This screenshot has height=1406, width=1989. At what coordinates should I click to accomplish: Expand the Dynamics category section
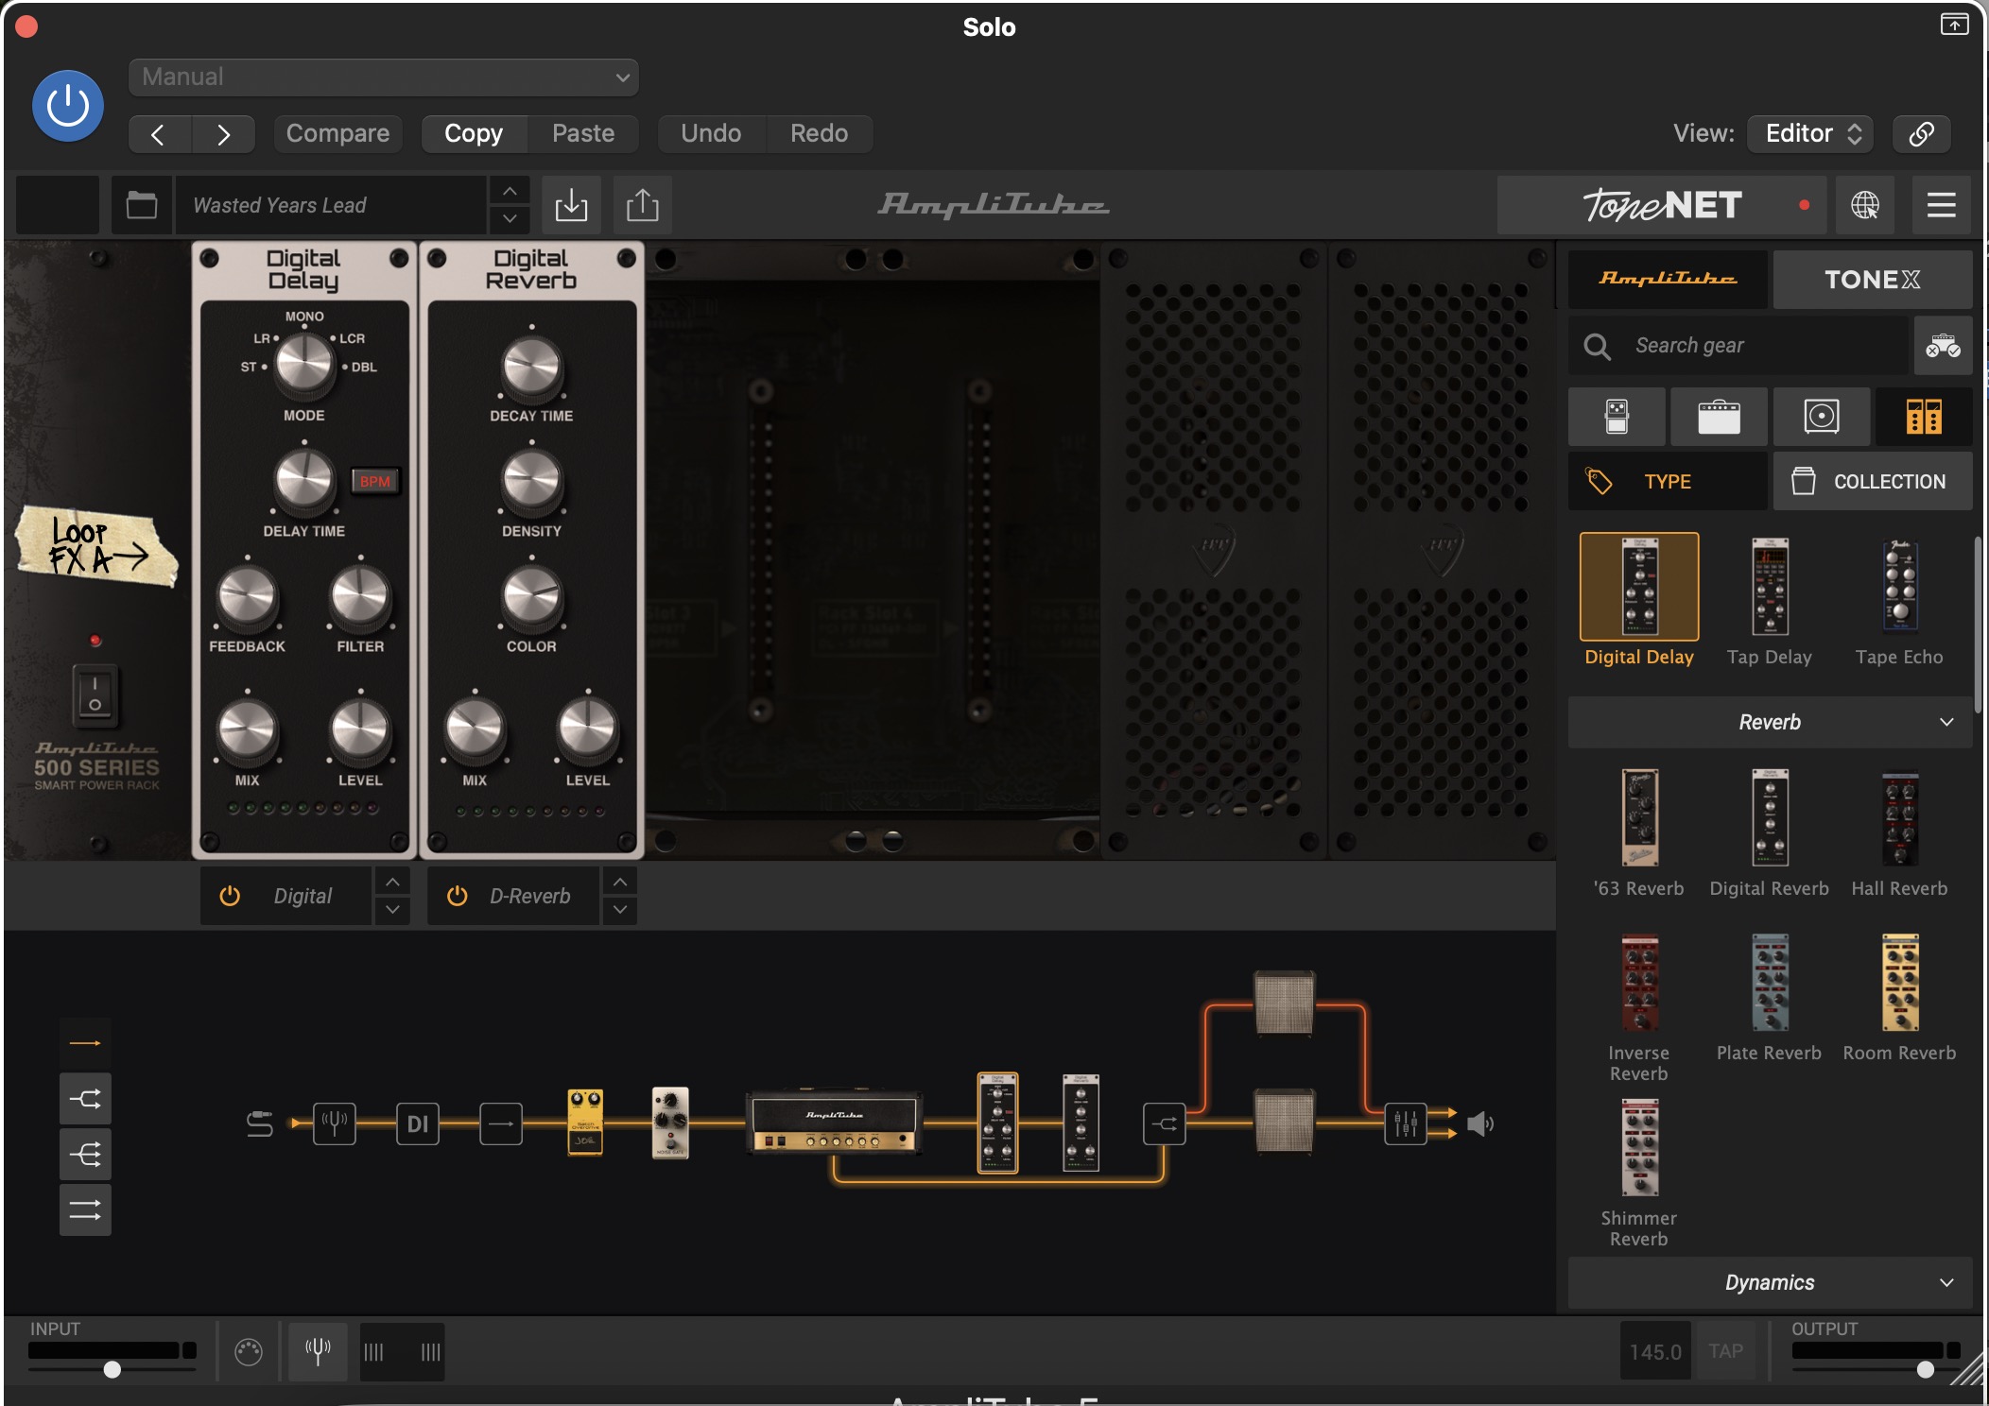1770,1282
